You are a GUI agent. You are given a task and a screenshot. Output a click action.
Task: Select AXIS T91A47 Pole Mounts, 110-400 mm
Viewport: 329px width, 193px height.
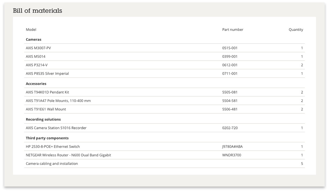pyautogui.click(x=58, y=101)
